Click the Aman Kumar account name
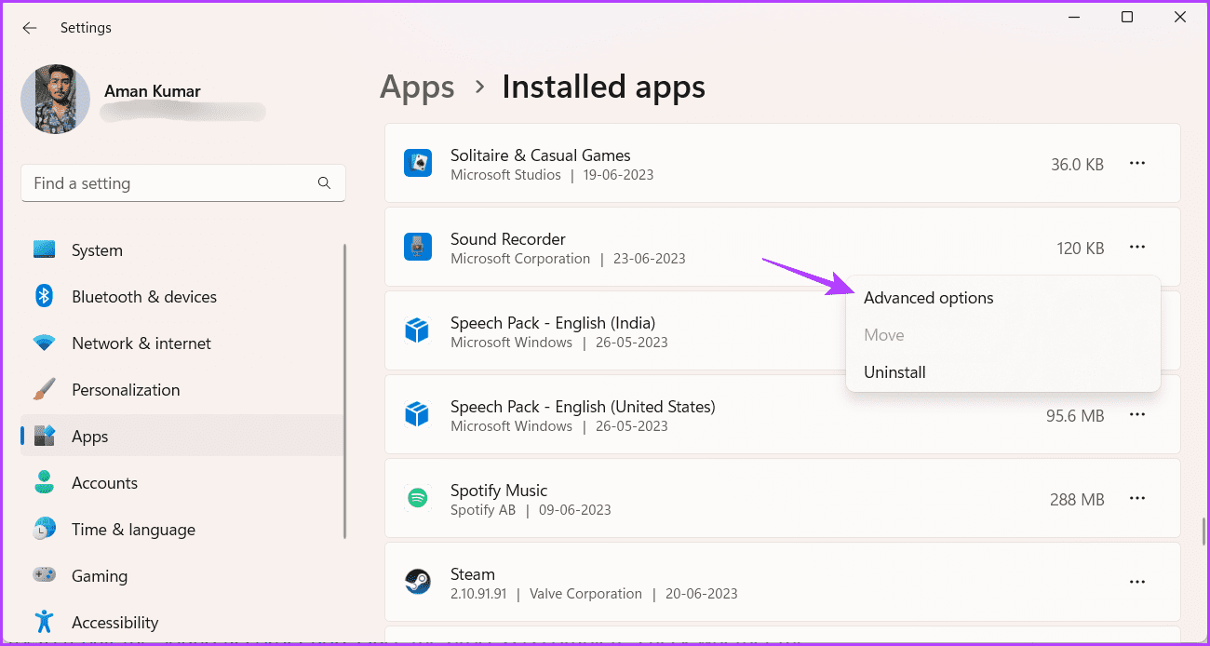The width and height of the screenshot is (1210, 646). click(153, 91)
